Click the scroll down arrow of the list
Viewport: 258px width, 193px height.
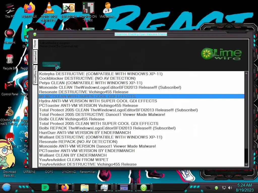(x=246, y=164)
